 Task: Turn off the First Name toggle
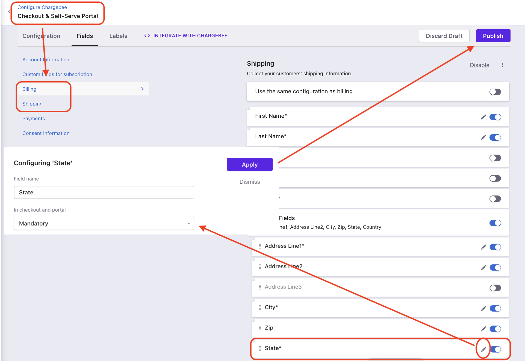[495, 117]
